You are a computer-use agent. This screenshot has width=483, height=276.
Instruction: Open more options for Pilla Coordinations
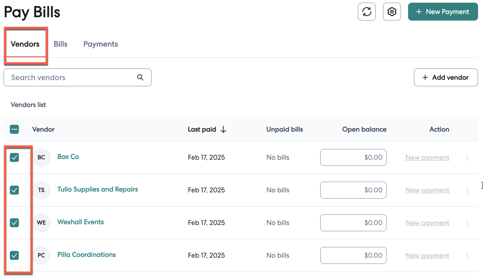pyautogui.click(x=467, y=255)
